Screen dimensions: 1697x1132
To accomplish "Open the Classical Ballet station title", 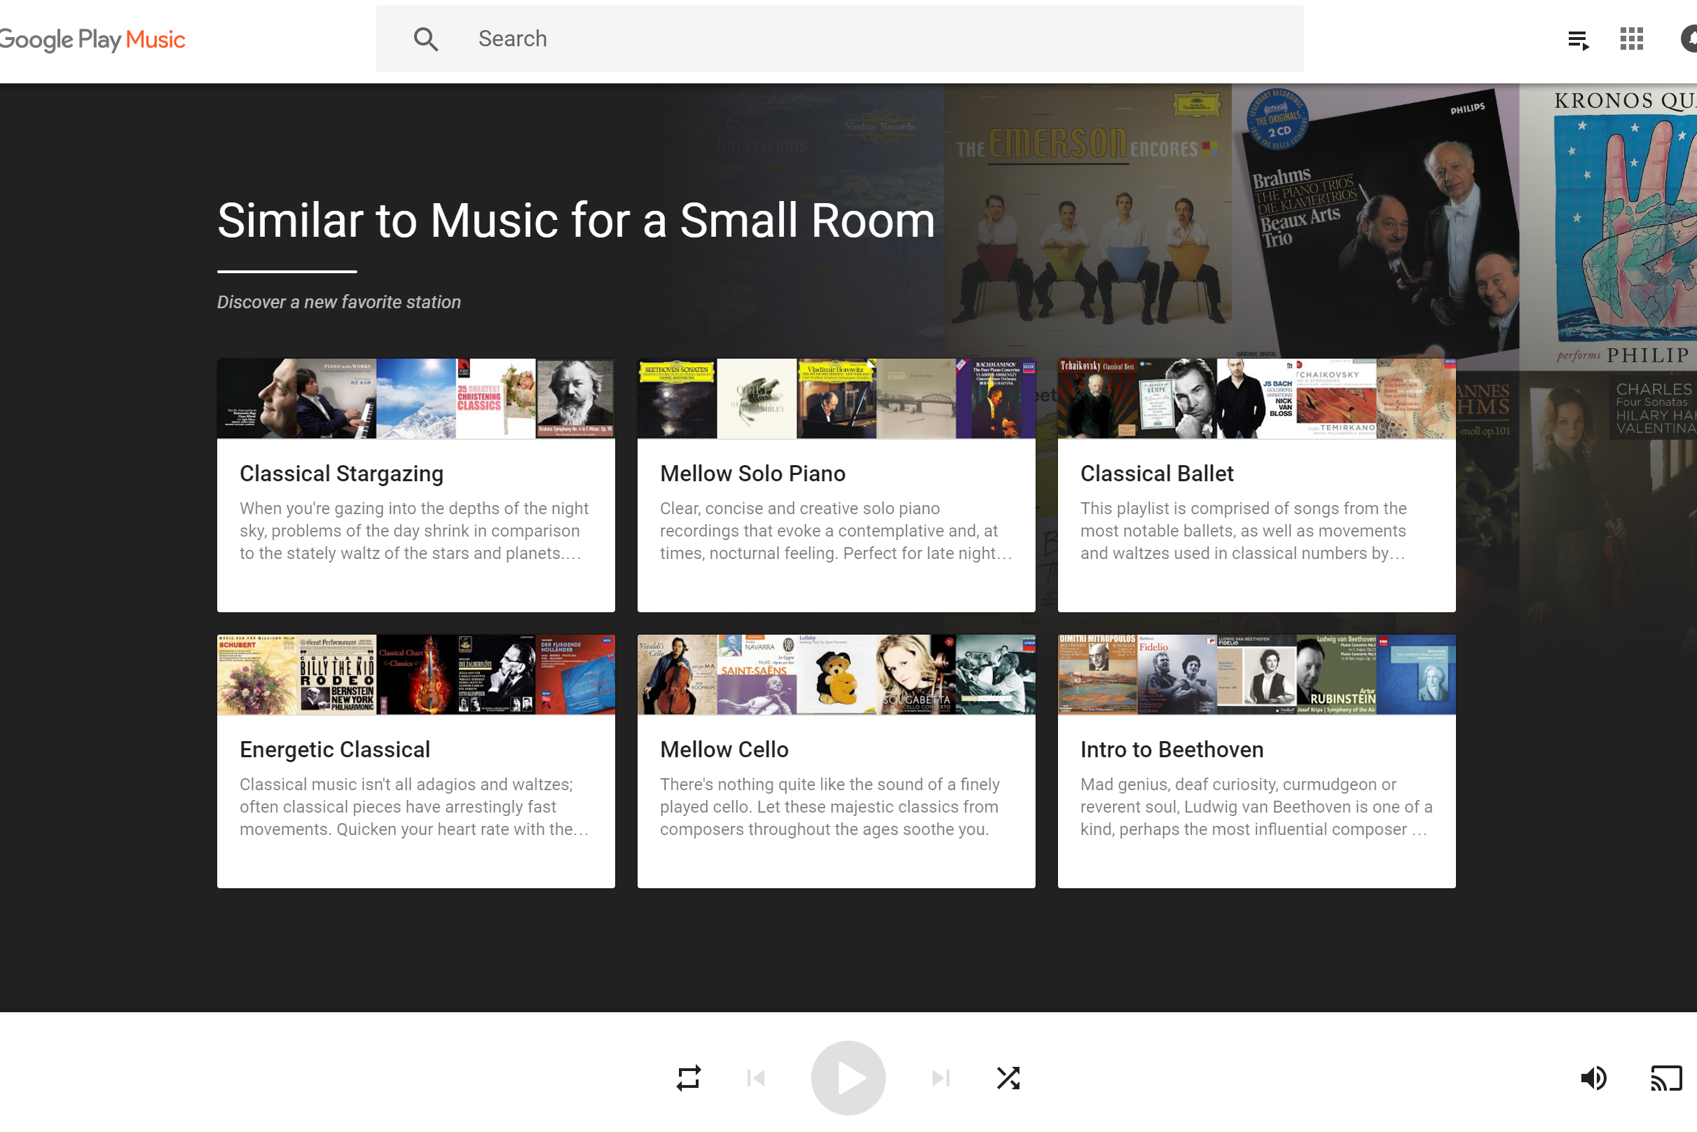I will pos(1157,474).
